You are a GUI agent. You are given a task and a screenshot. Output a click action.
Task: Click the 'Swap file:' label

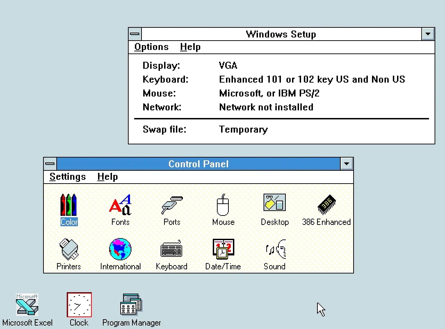[164, 129]
